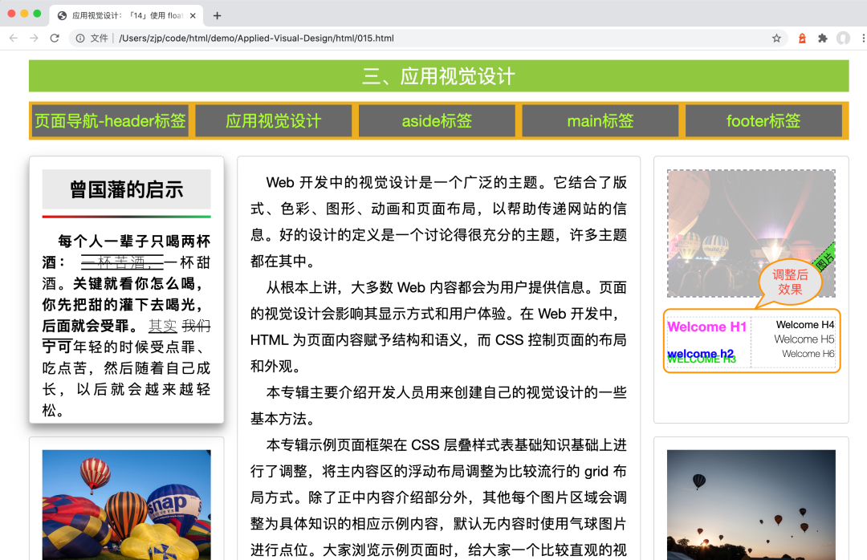Viewport: 867px width, 560px height.
Task: Click the underlined 其实 text
Action: (x=162, y=326)
